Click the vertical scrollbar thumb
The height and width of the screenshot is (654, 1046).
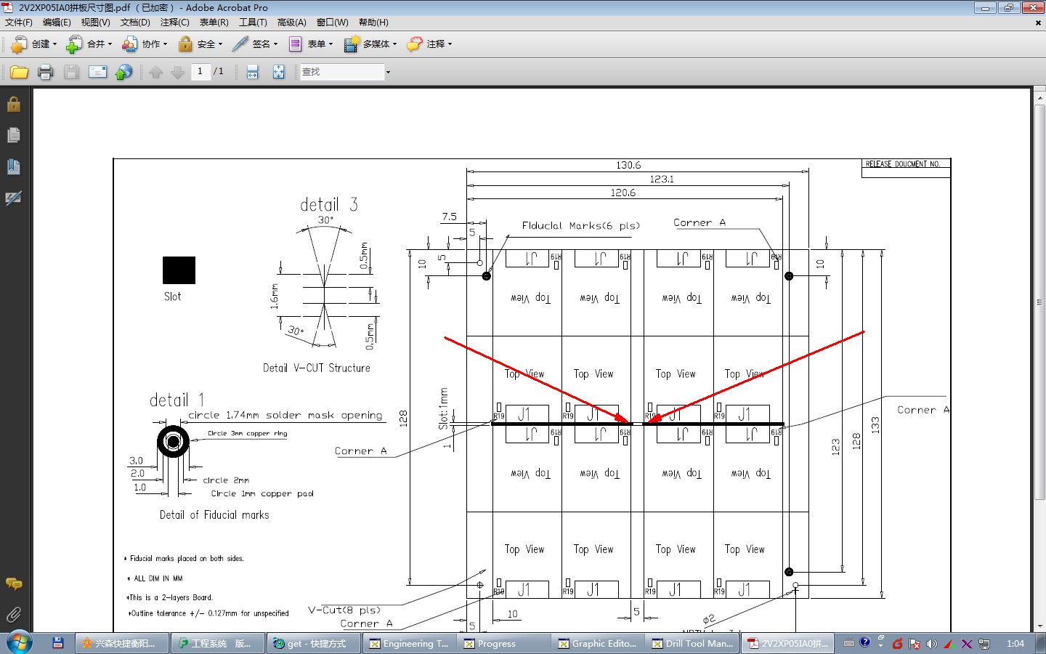tap(1039, 302)
